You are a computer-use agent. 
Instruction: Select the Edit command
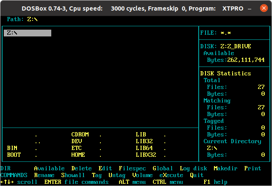pos(105,168)
